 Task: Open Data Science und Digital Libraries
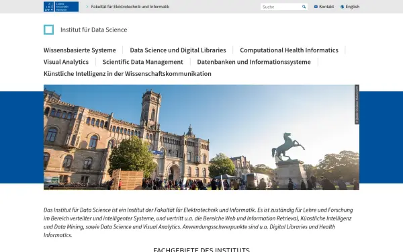(x=178, y=50)
